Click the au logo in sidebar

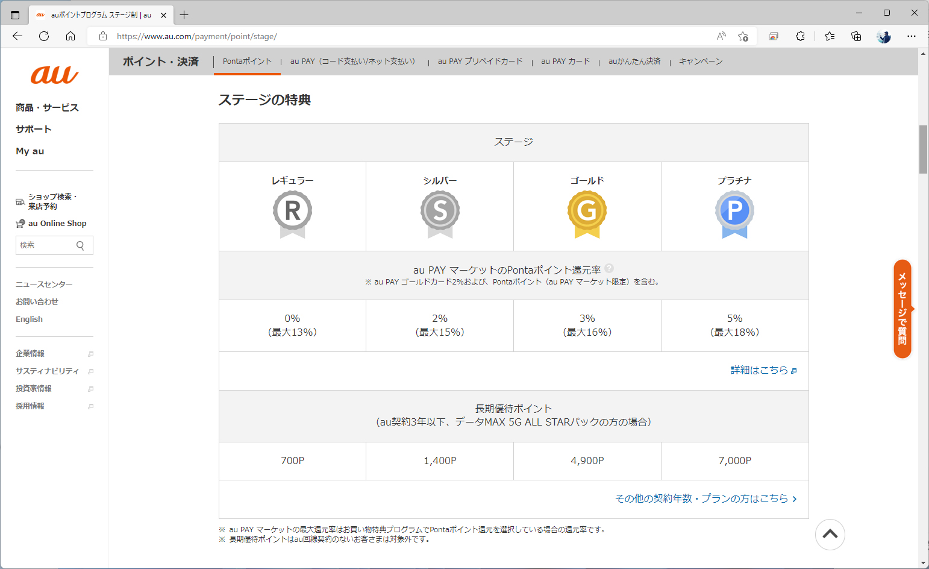[x=54, y=75]
